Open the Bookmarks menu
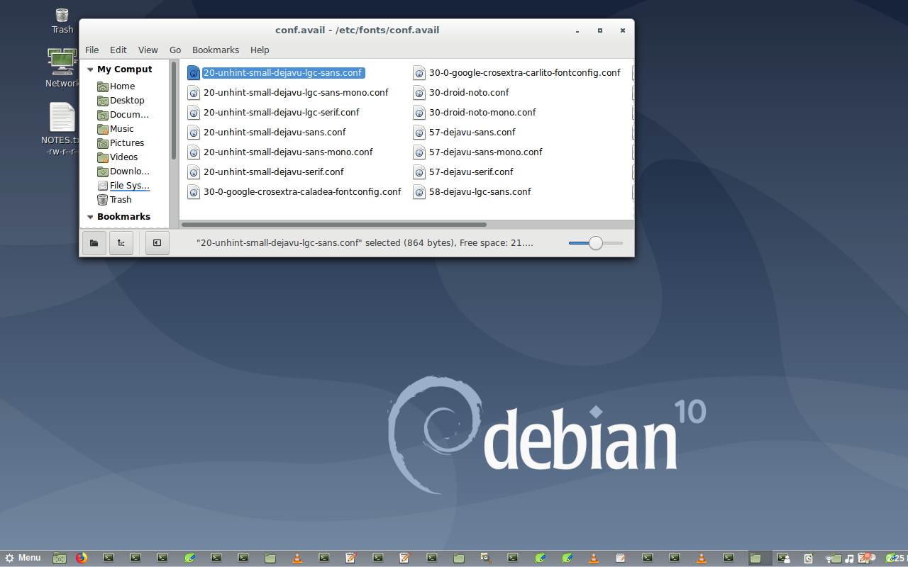Image resolution: width=908 pixels, height=567 pixels. coord(216,50)
